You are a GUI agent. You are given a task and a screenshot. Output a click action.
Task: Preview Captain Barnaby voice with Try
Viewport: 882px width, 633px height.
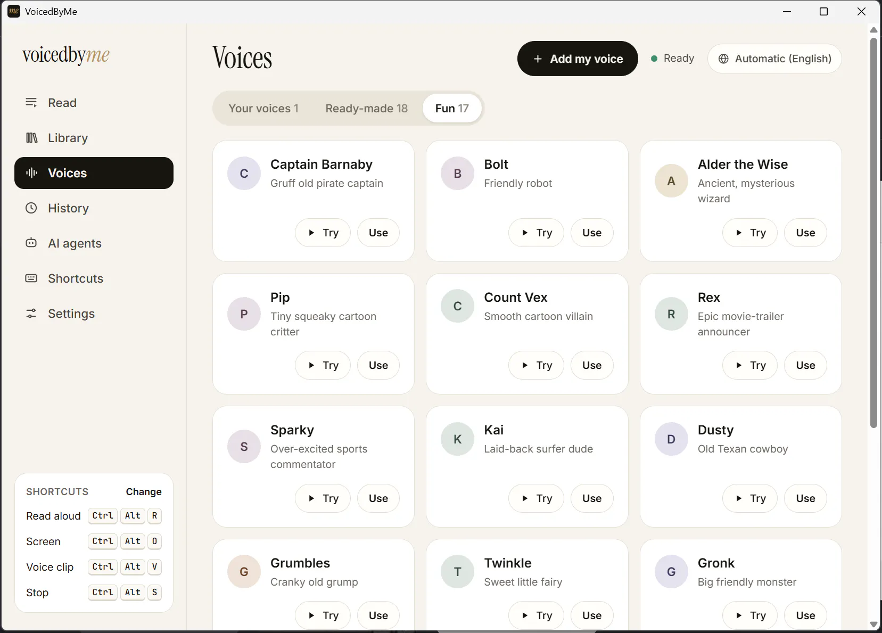tap(323, 233)
